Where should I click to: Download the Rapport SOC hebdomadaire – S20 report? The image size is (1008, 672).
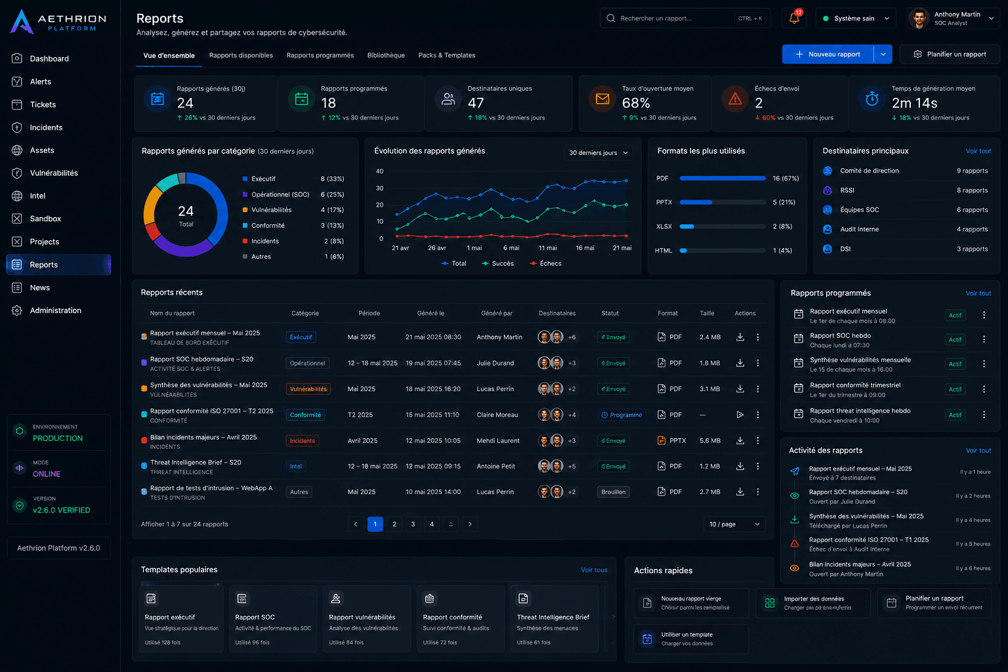point(740,363)
